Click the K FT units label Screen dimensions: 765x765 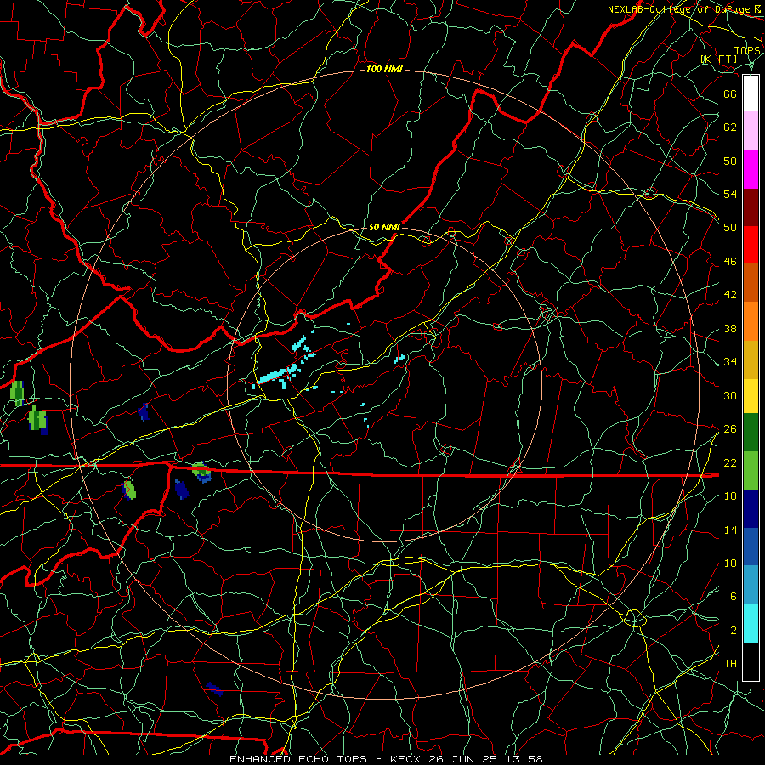point(719,59)
